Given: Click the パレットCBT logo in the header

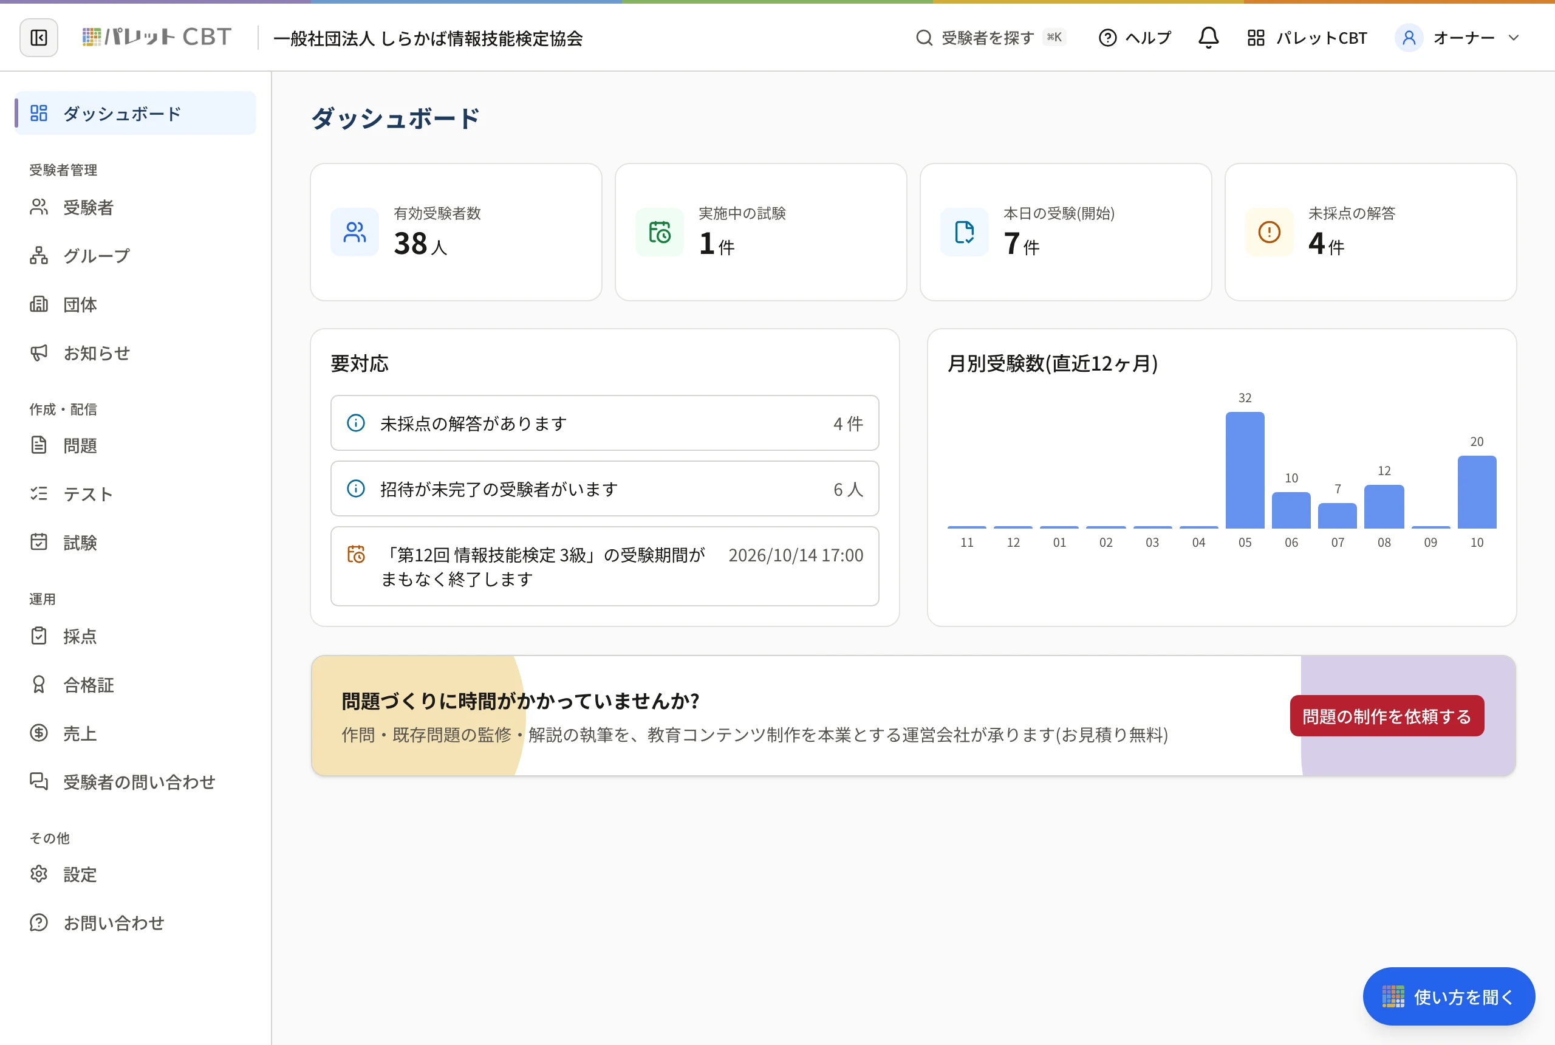Looking at the screenshot, I should (157, 37).
